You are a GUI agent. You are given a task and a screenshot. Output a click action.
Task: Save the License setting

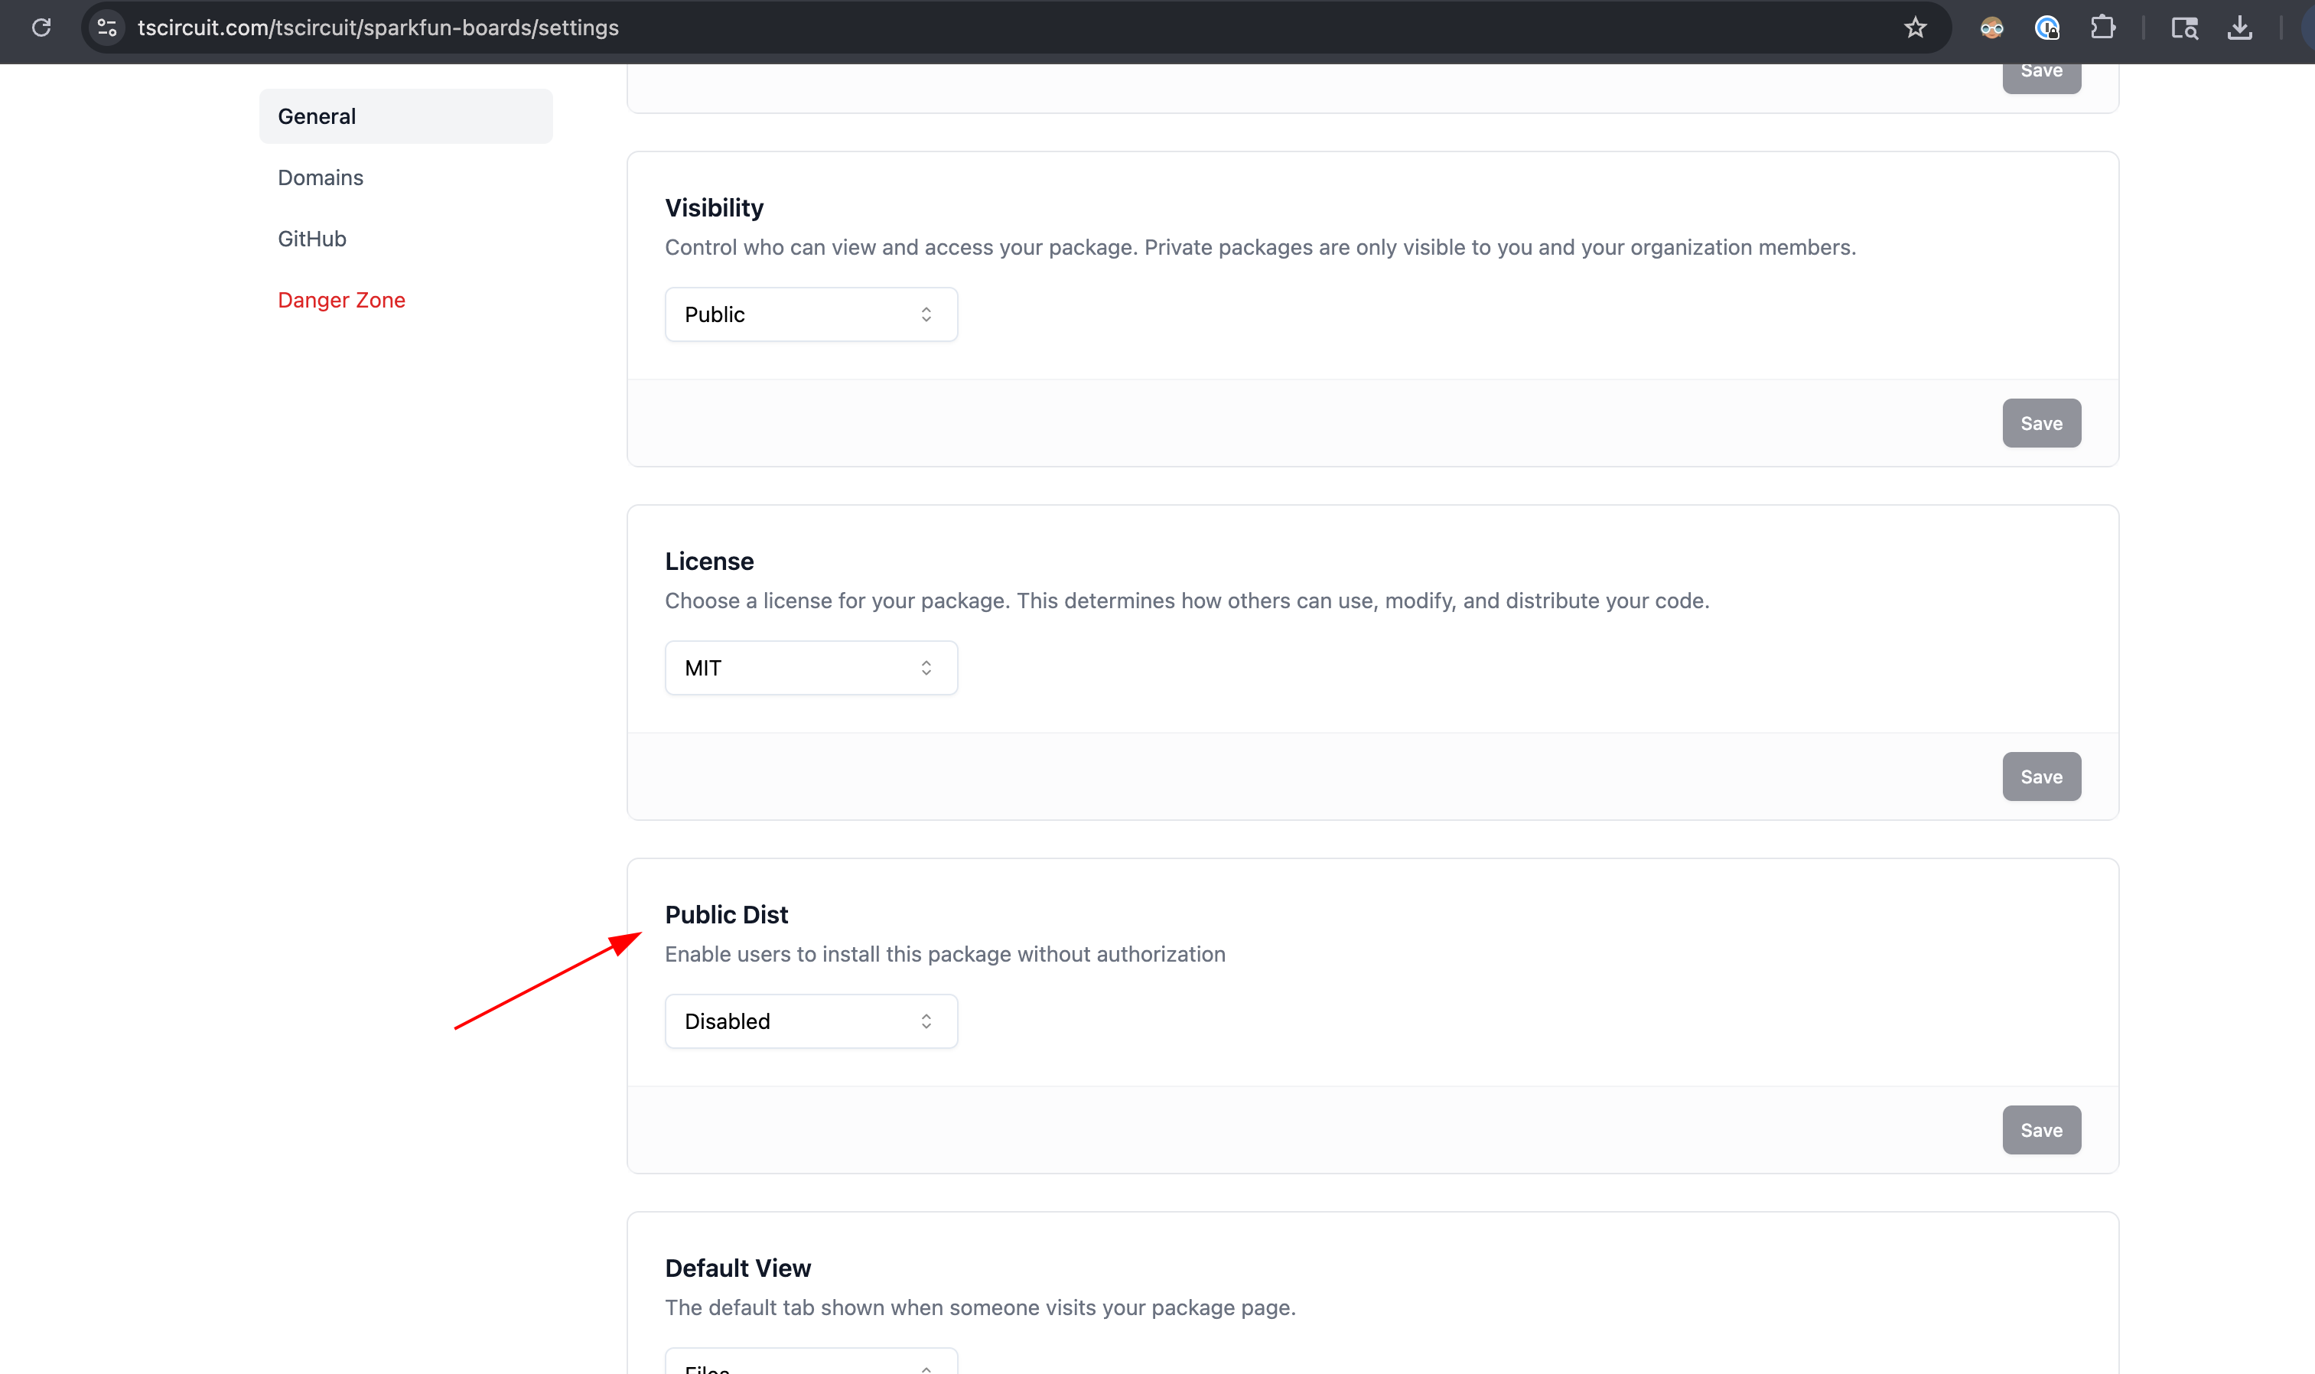(2041, 777)
